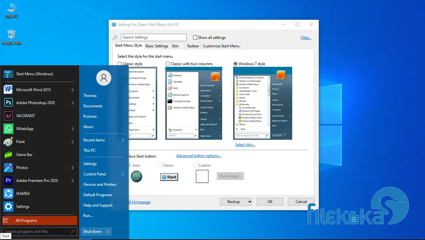Expand Photos jump list arrow

[72, 167]
